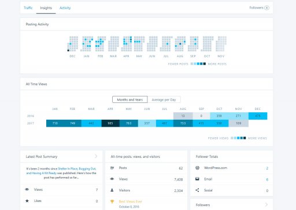This screenshot has width=296, height=210.
Task: Click the Visitors person icon
Action: [112, 190]
